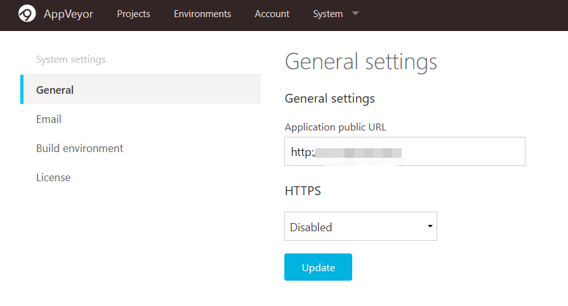
Task: Open the HTTPS dropdown showing Disabled
Action: (x=360, y=227)
